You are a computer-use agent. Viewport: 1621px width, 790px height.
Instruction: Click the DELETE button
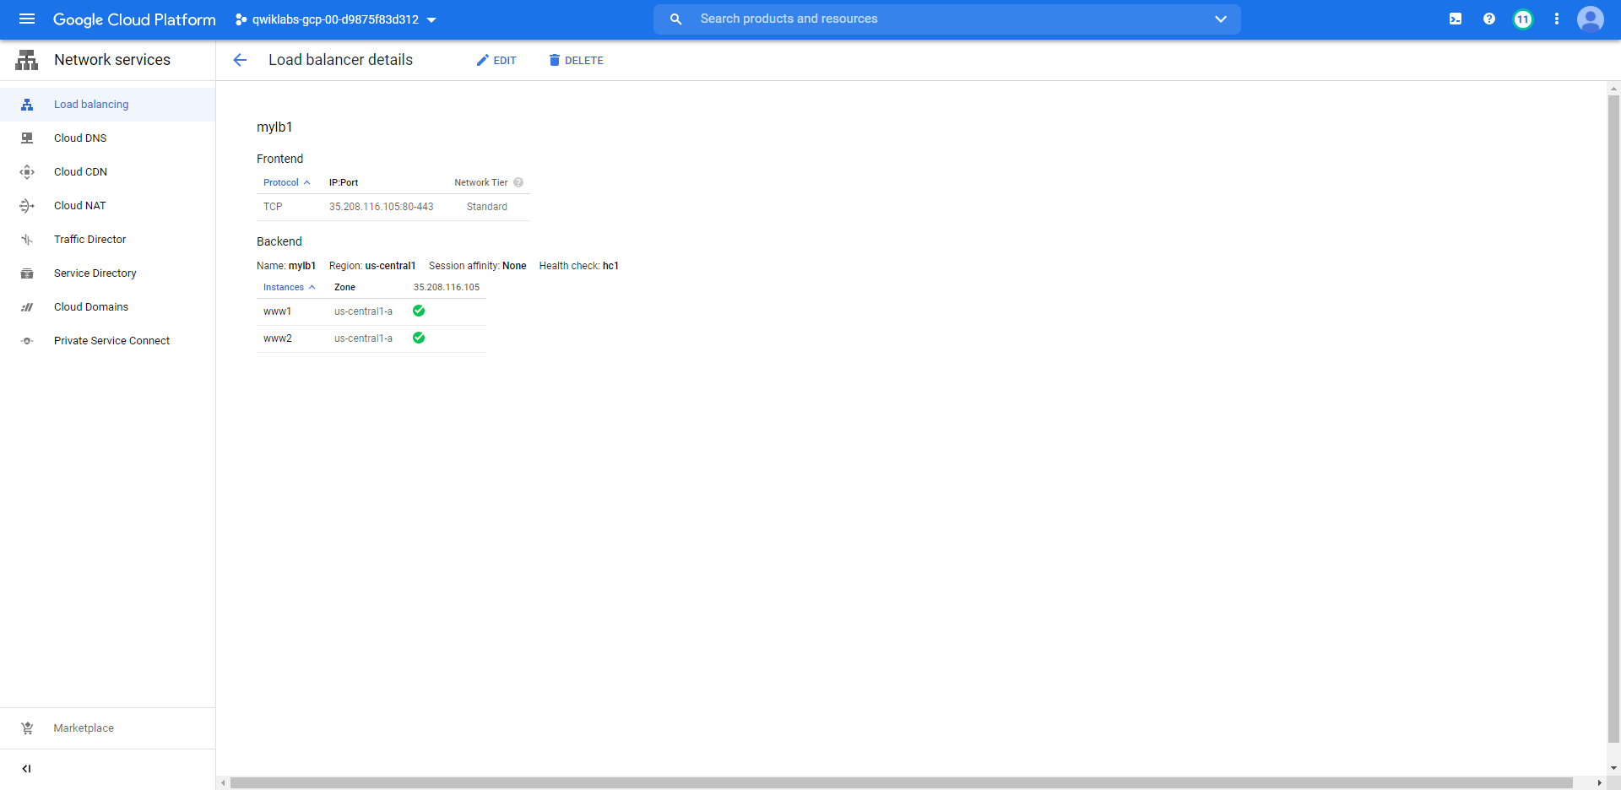click(576, 61)
